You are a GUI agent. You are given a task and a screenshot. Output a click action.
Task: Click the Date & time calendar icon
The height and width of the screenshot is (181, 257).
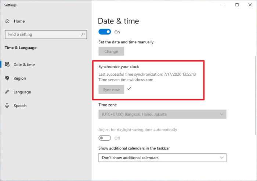tap(7, 64)
